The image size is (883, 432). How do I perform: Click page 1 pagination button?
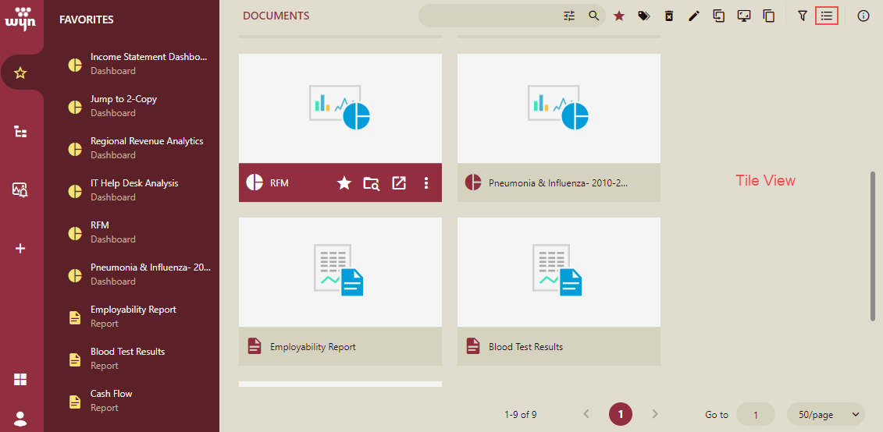(x=621, y=414)
